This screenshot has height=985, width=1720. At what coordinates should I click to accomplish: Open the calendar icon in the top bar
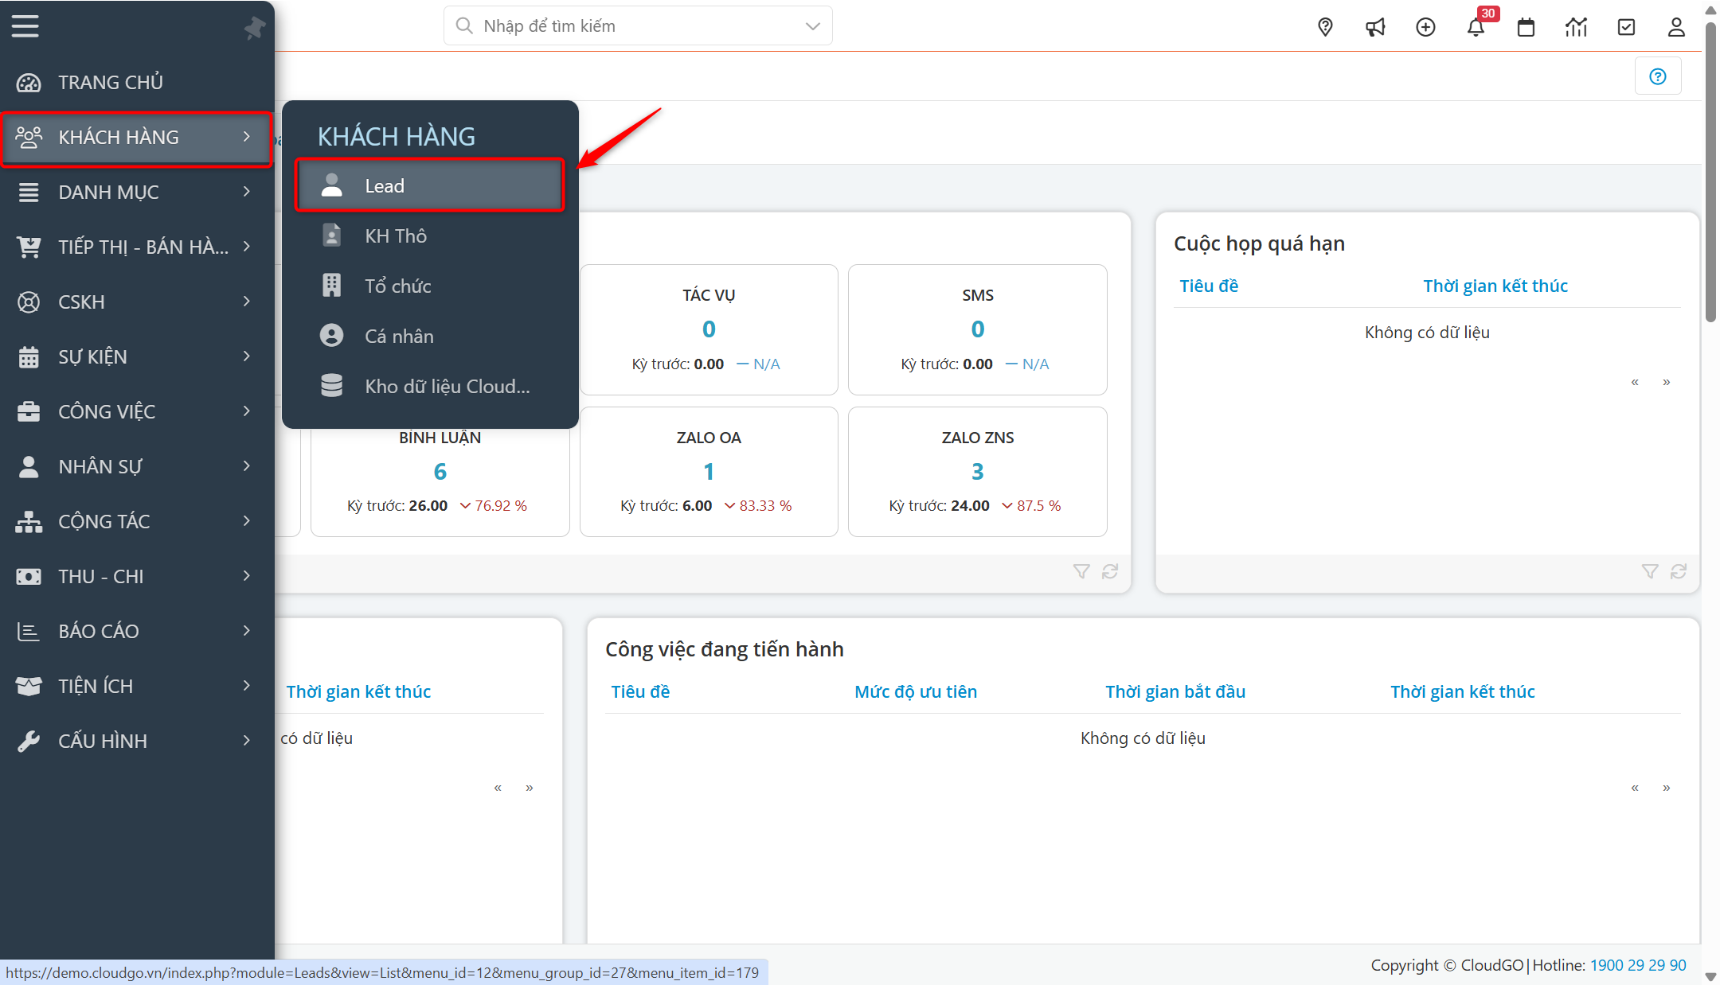(x=1526, y=26)
